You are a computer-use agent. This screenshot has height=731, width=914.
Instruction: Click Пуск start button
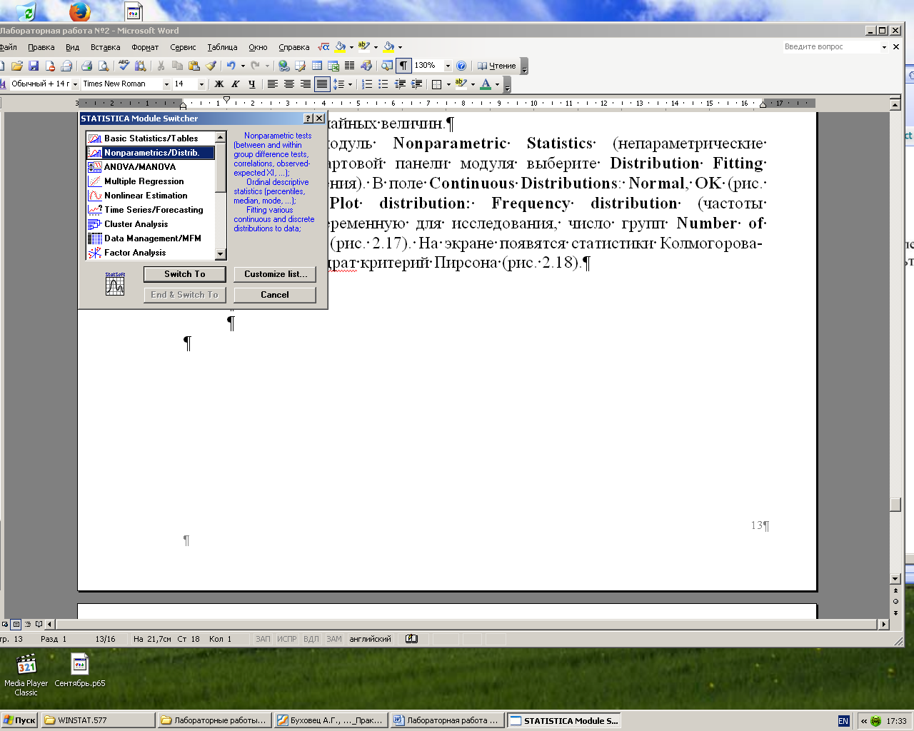pos(19,720)
